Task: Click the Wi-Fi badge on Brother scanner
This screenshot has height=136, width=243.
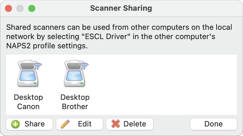Action: click(84, 66)
